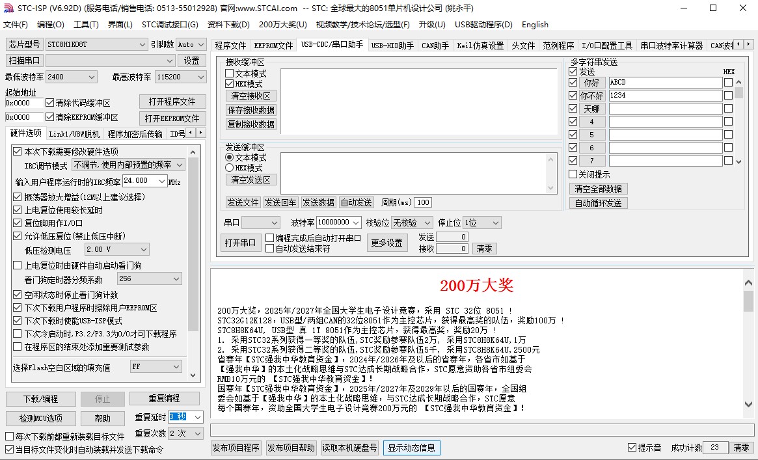The width and height of the screenshot is (758, 460).
Task: Toggle 清除代码缓冲区 checkbox
Action: (50, 103)
